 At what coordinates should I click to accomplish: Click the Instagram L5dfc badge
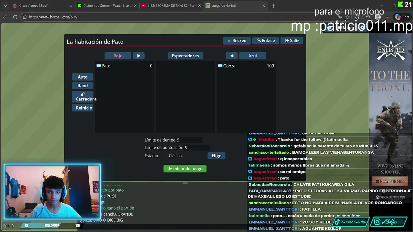389,222
